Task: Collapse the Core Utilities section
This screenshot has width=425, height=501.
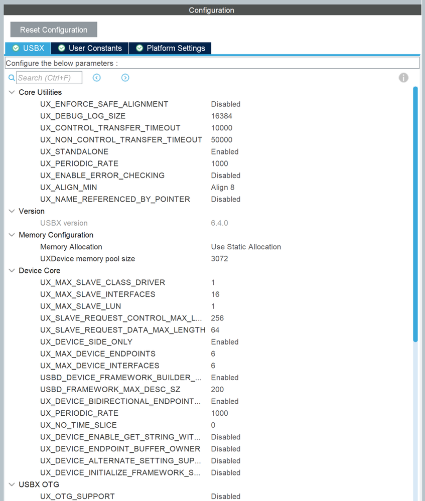Action: coord(12,92)
